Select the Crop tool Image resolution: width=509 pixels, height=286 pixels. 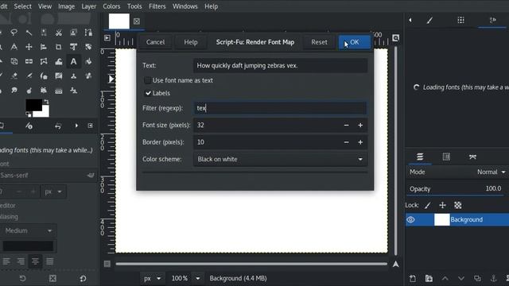point(58,47)
